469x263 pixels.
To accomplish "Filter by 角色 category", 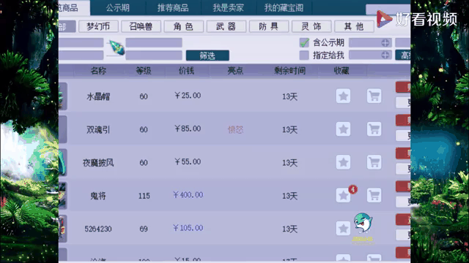I will (183, 26).
